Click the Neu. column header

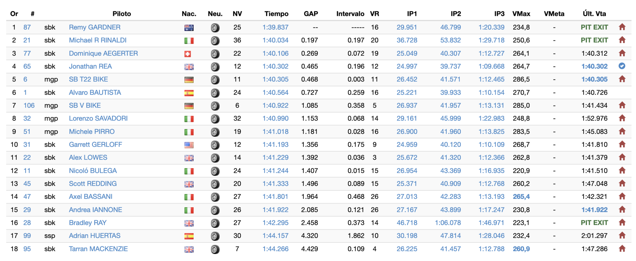215,14
